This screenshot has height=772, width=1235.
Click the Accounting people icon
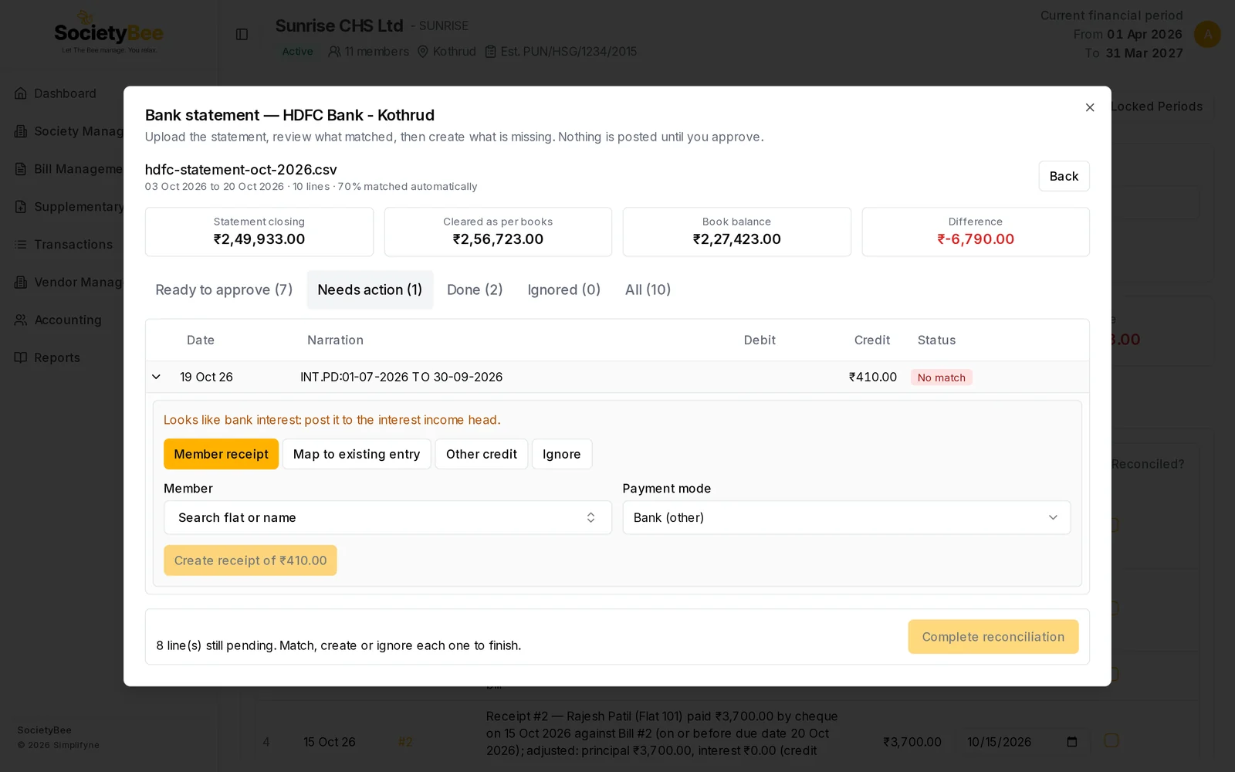21,320
